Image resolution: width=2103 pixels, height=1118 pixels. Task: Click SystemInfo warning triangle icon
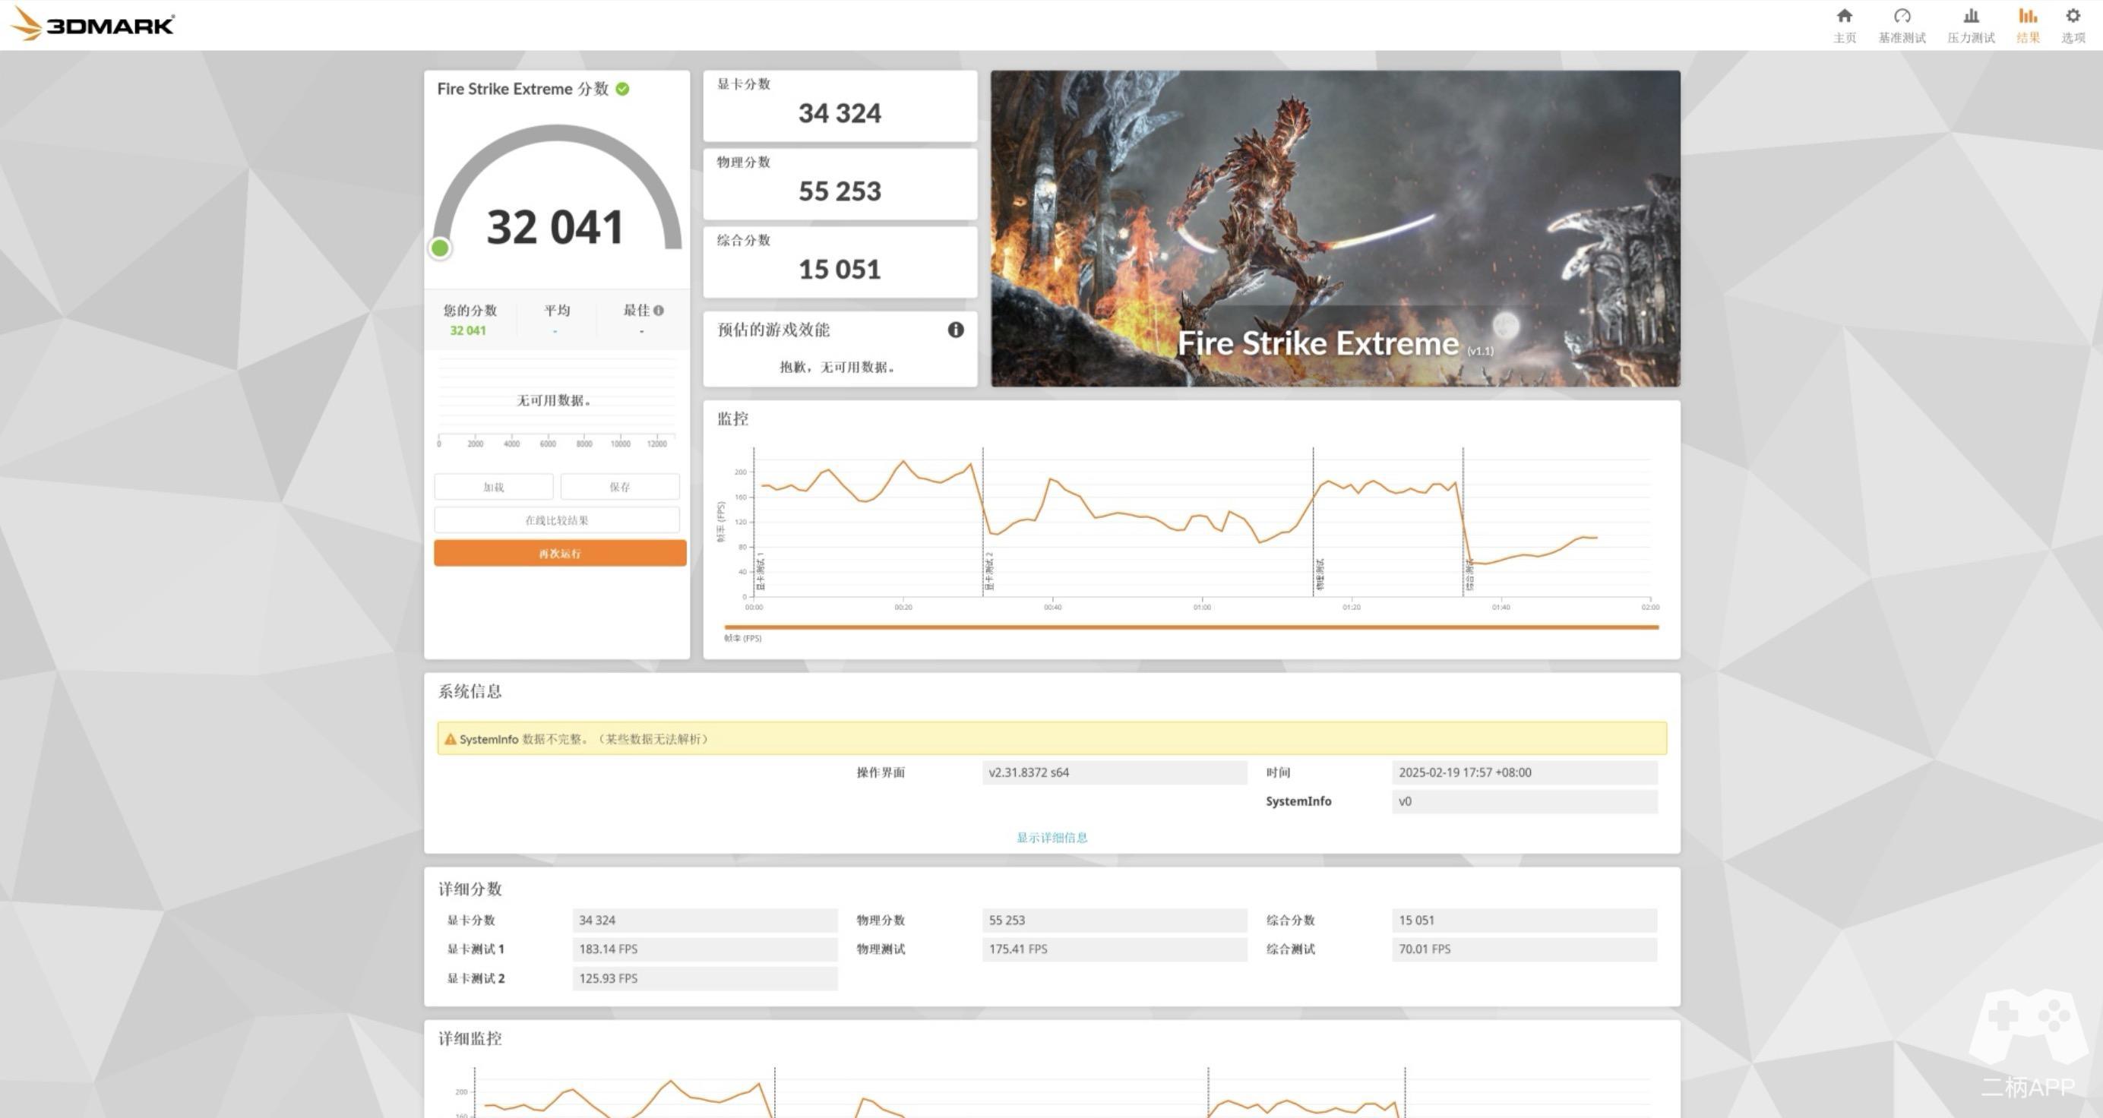(x=450, y=739)
